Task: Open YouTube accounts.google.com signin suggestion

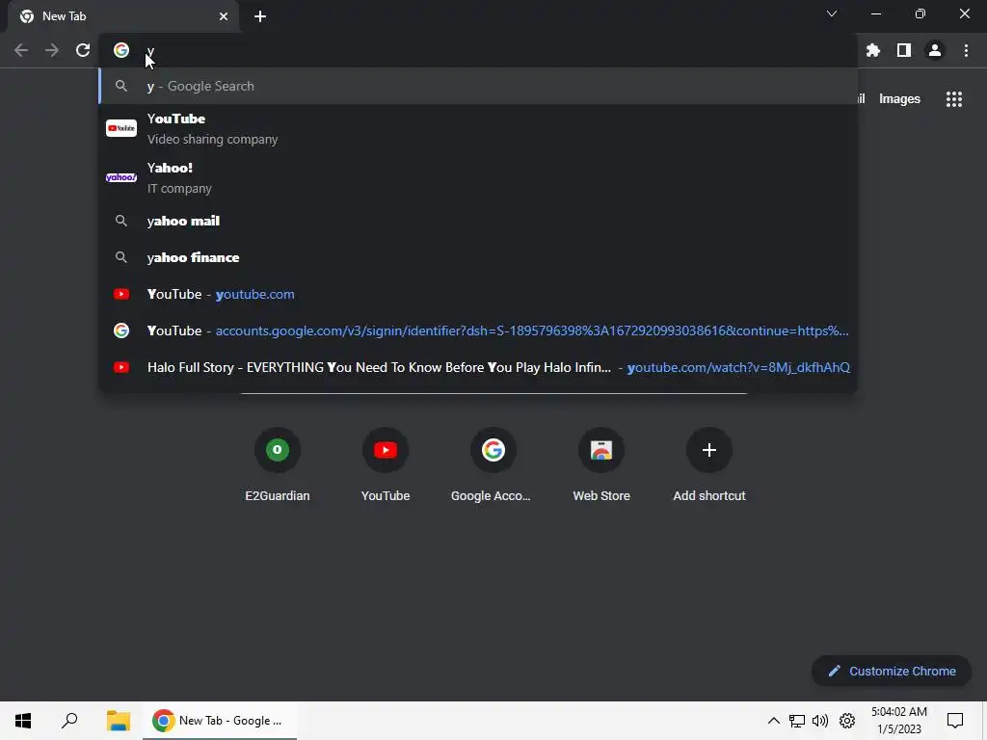Action: pos(478,330)
